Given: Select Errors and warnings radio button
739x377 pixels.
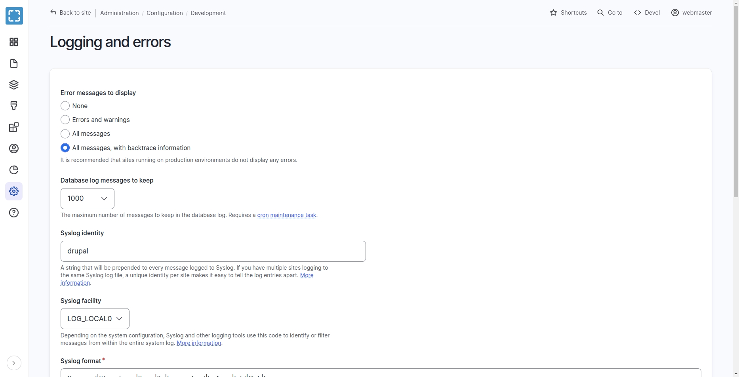Looking at the screenshot, I should click(65, 120).
